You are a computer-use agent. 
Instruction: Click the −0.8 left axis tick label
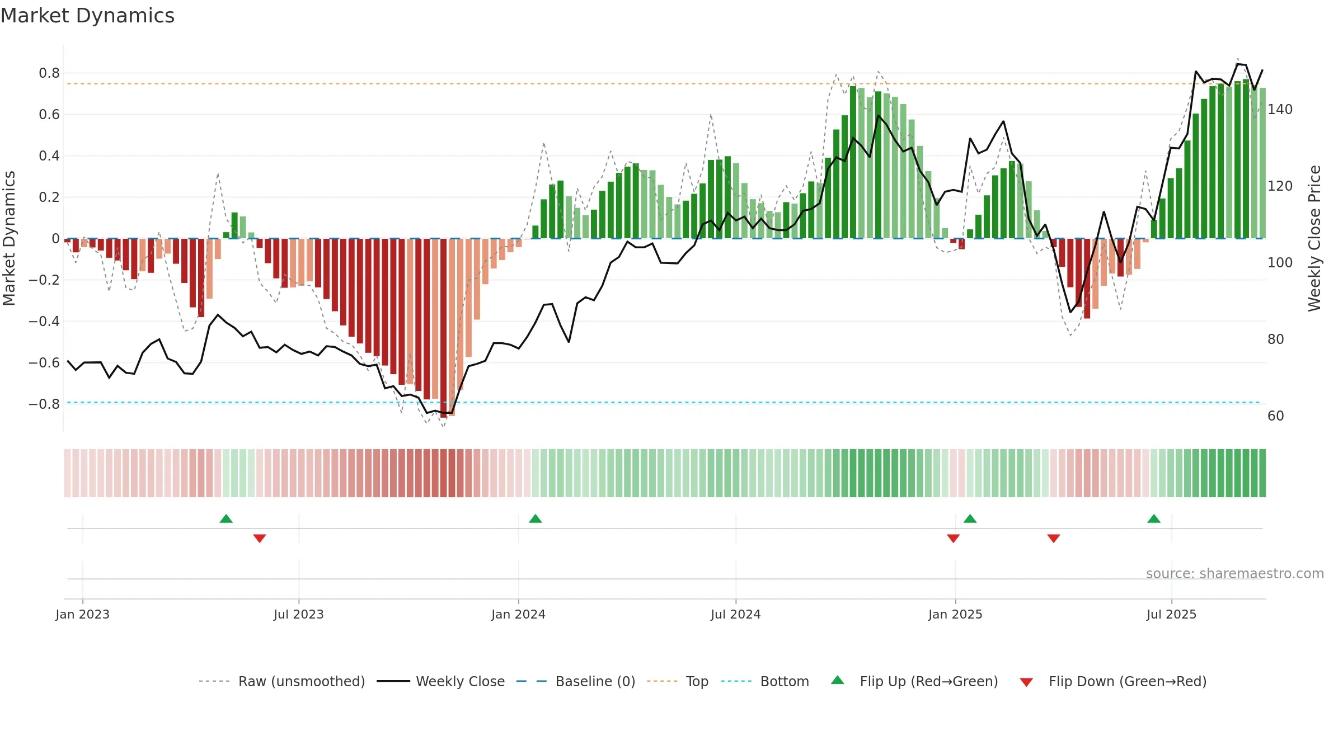coord(44,404)
